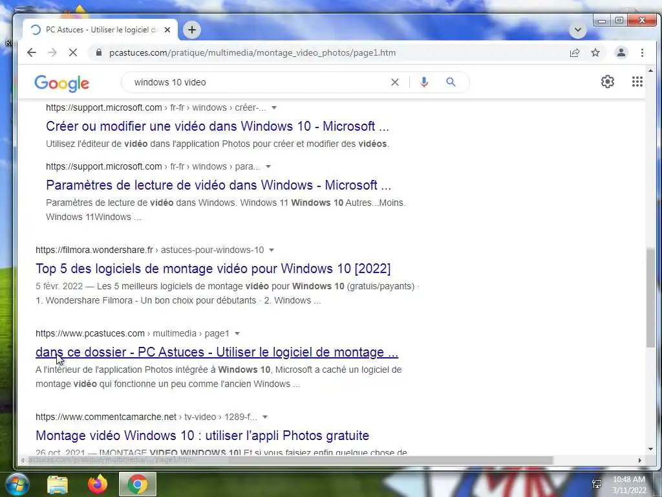Open 'dans ce dossier - PC Astuces' result

(x=217, y=351)
